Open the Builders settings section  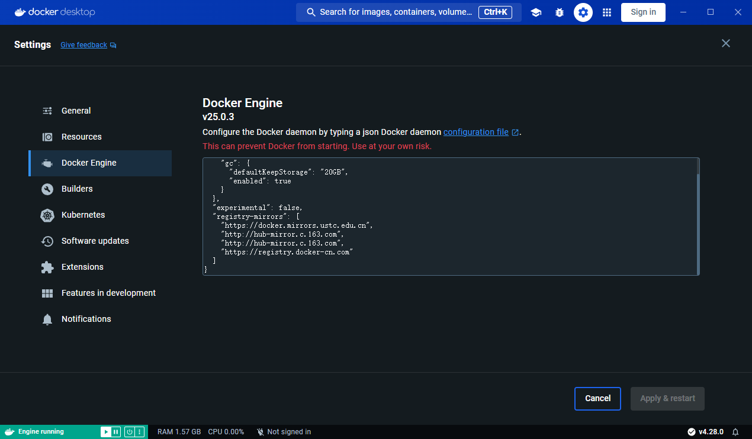pyautogui.click(x=100, y=189)
